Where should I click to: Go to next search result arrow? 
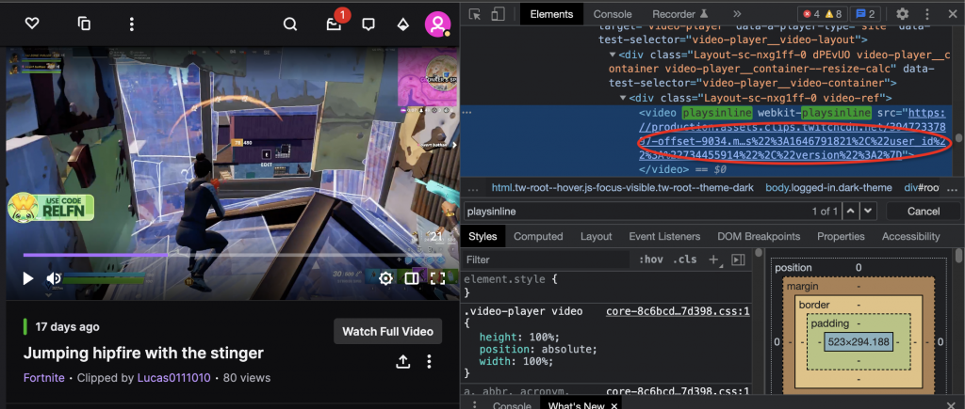[x=868, y=212]
